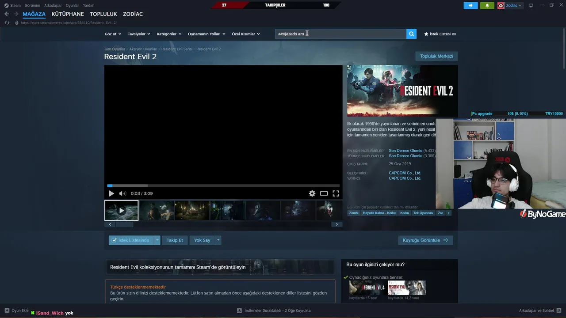Enter fullscreen on the video player
Viewport: 566px width, 318px height.
click(336, 193)
